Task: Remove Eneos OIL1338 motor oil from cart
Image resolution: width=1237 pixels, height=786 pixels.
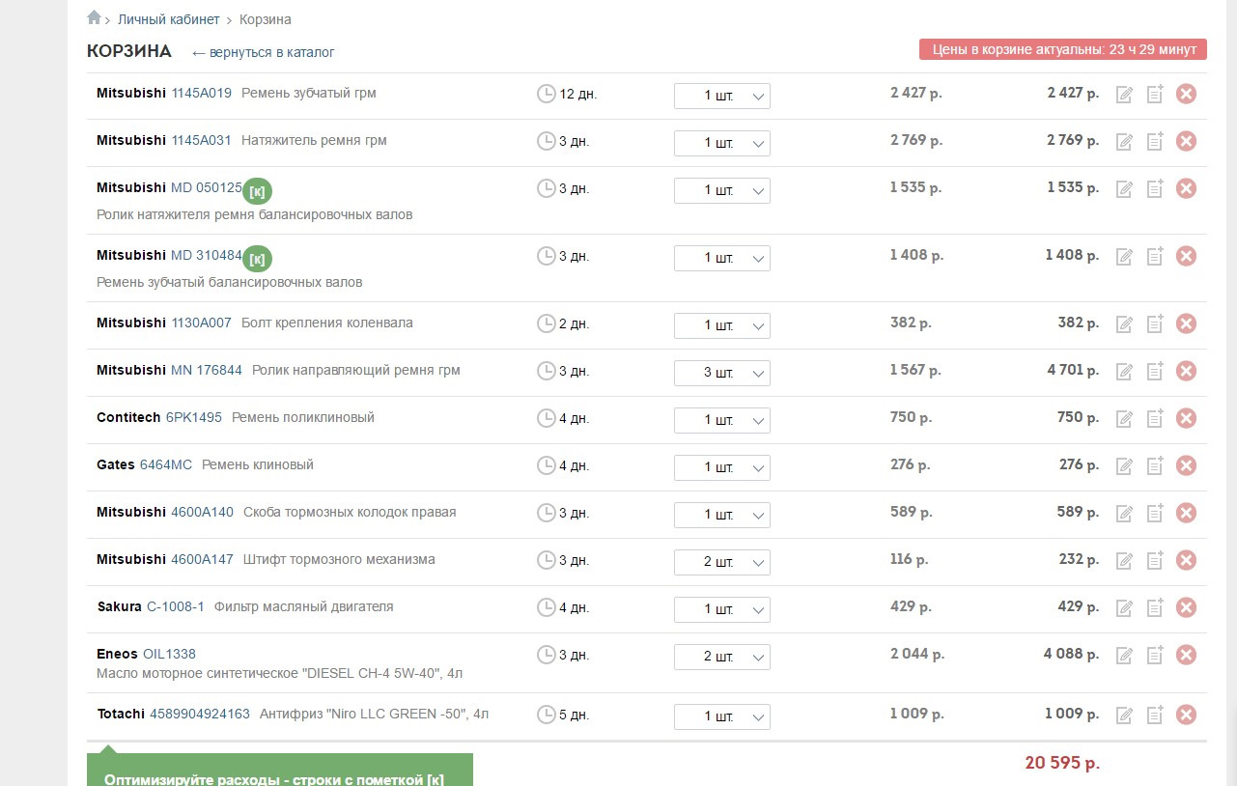Action: tap(1186, 655)
